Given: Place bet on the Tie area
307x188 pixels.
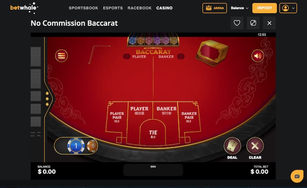Looking at the screenshot, I should 153,133.
